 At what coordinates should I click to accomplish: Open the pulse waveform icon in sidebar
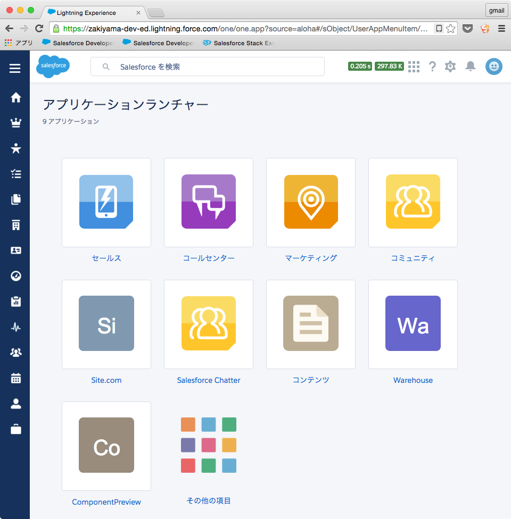point(15,328)
